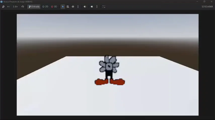
Task: Toggle the Entrada input mode button
Action: pyautogui.click(x=34, y=6)
